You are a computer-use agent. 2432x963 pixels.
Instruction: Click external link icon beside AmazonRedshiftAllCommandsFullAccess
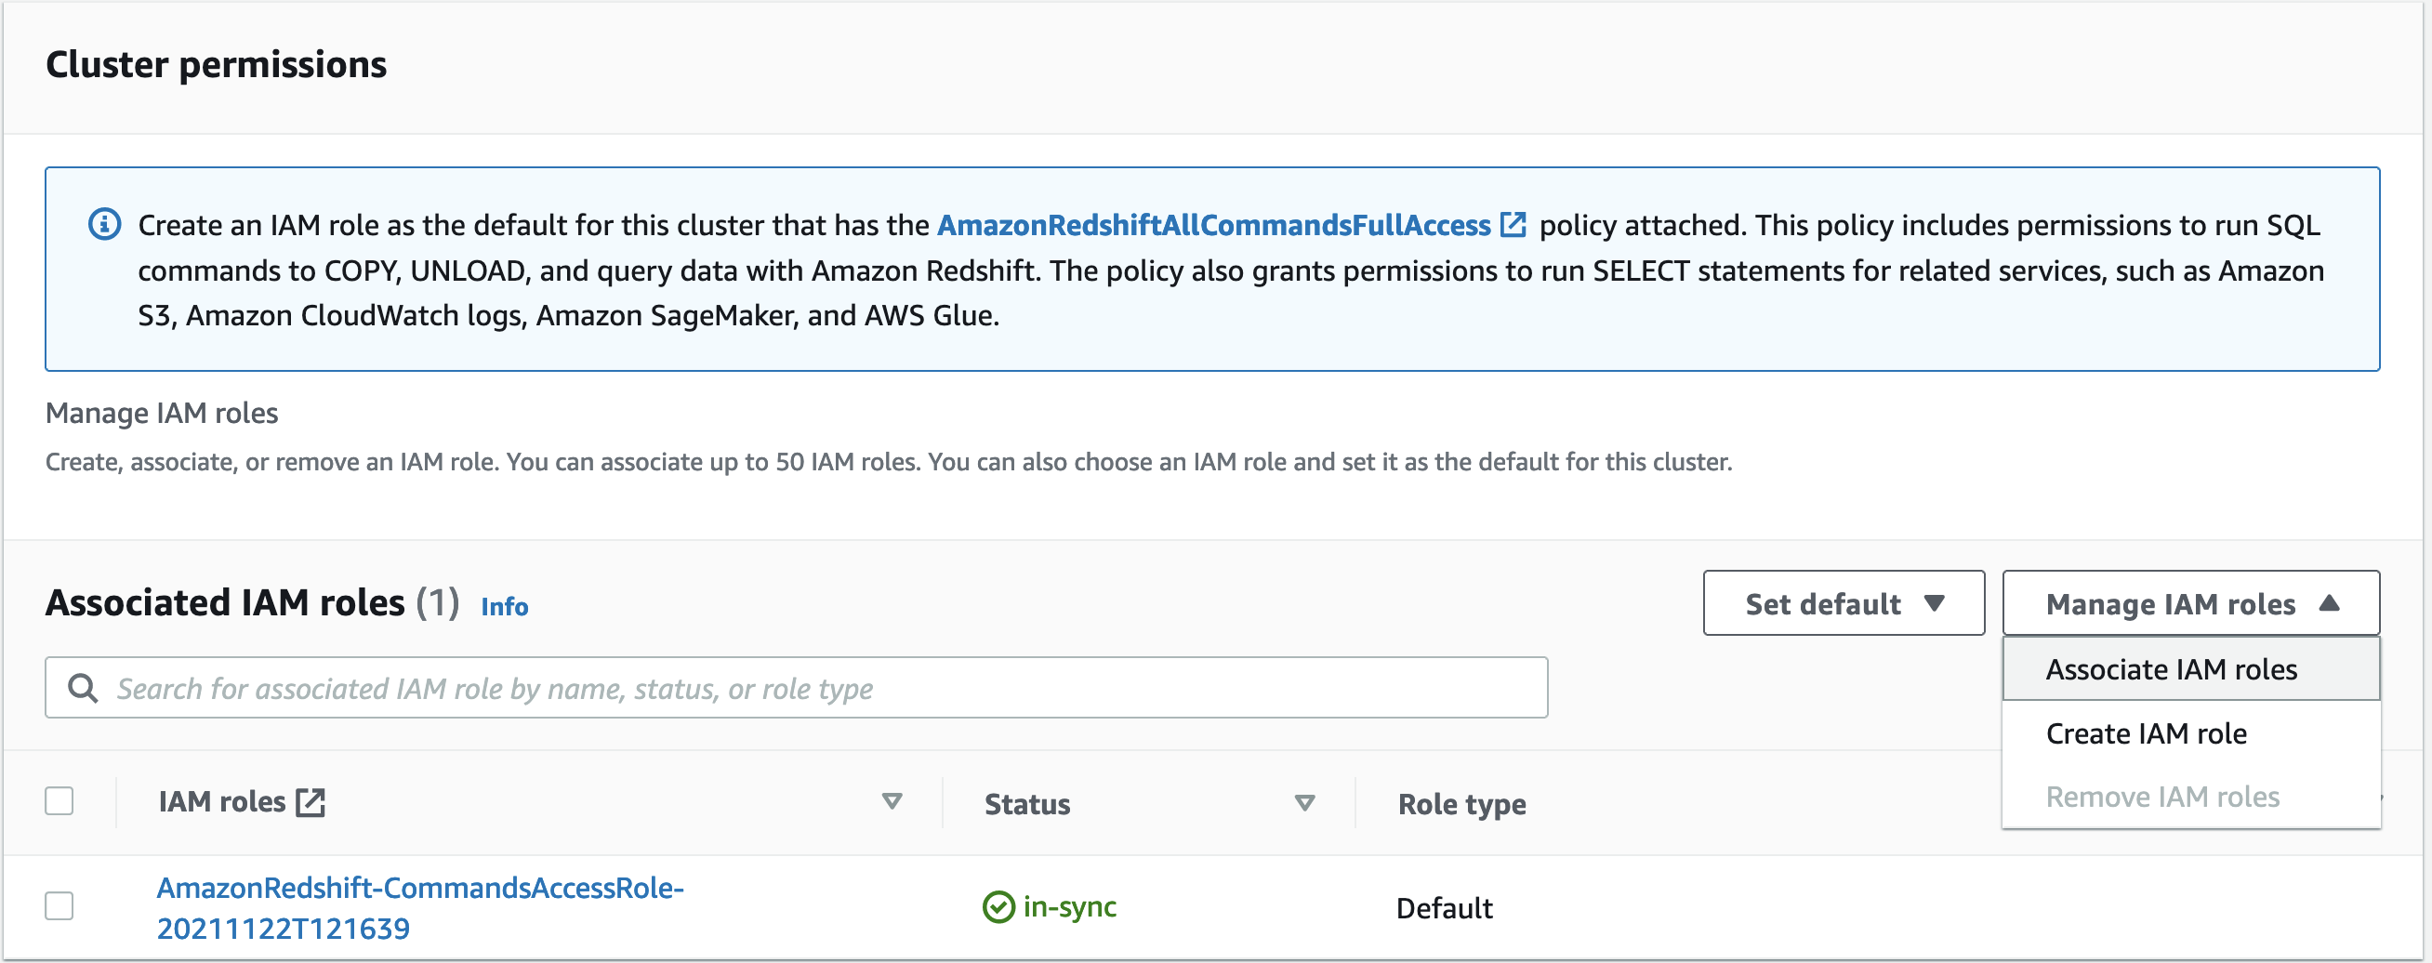click(1513, 225)
